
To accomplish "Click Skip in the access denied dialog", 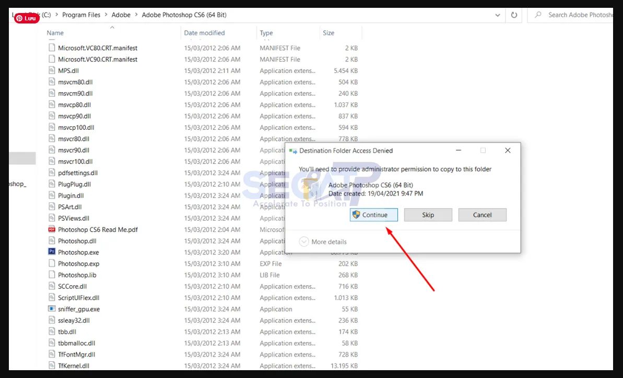I will coord(428,214).
